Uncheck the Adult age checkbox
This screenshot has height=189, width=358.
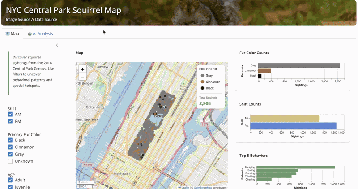click(10, 180)
